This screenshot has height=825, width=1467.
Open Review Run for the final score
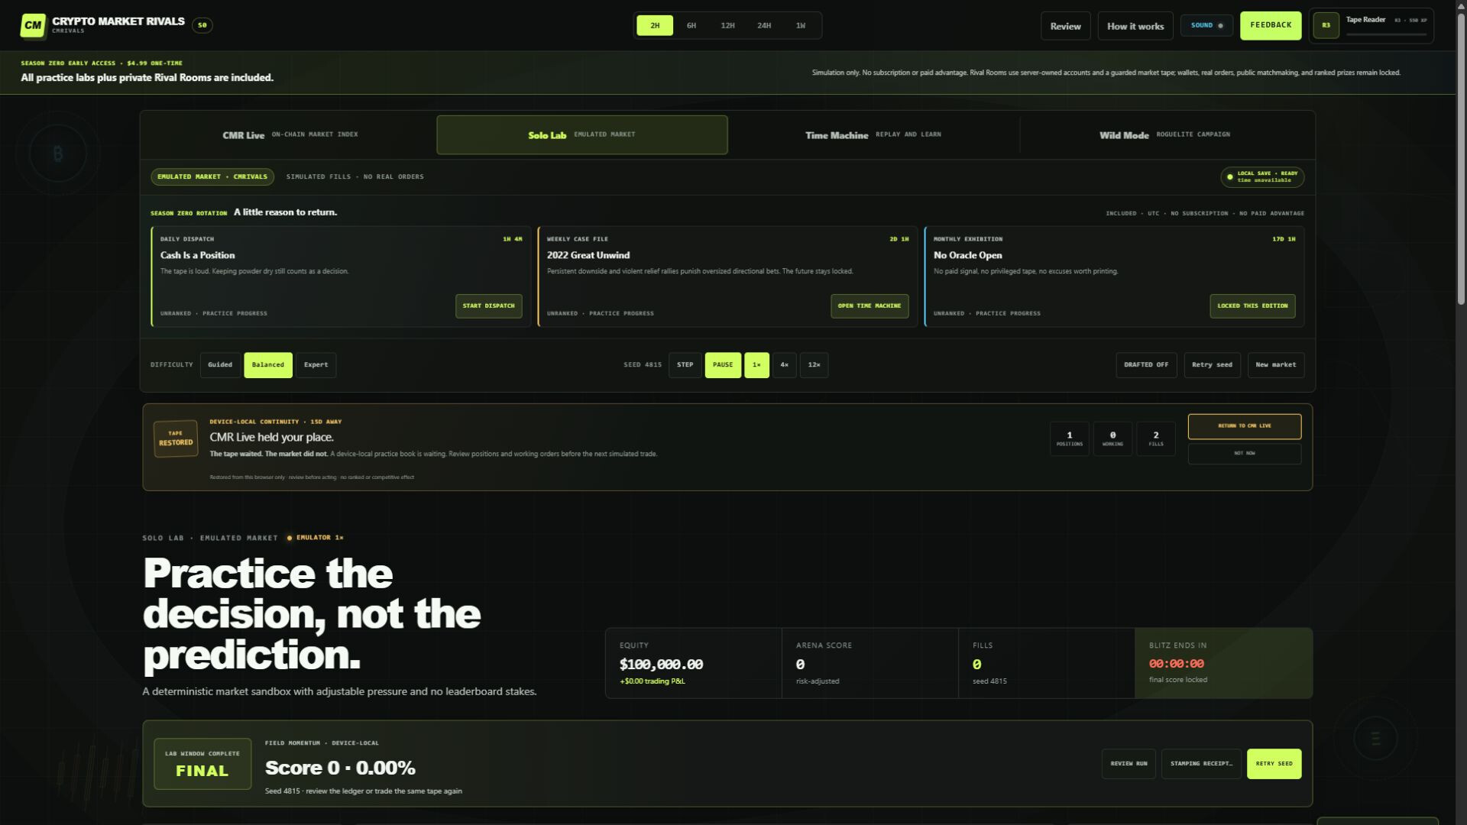[1129, 764]
